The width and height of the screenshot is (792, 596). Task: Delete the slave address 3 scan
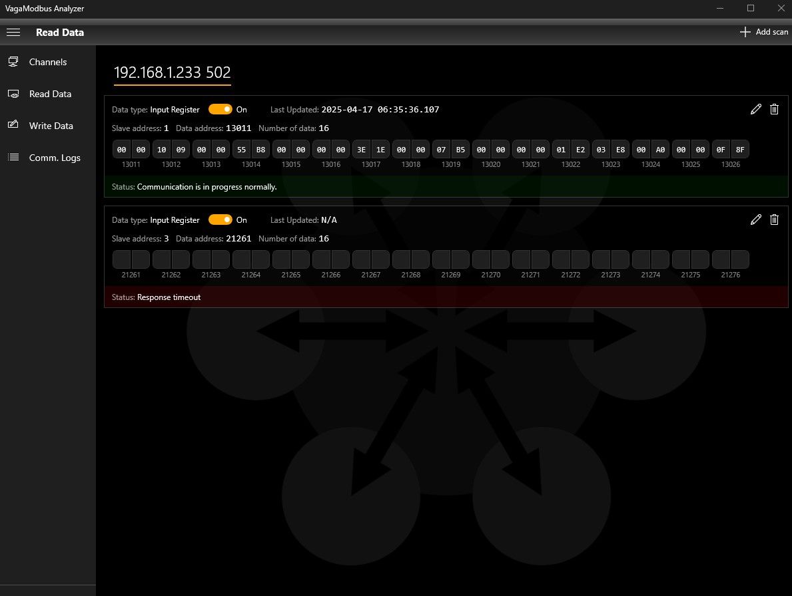coord(774,220)
